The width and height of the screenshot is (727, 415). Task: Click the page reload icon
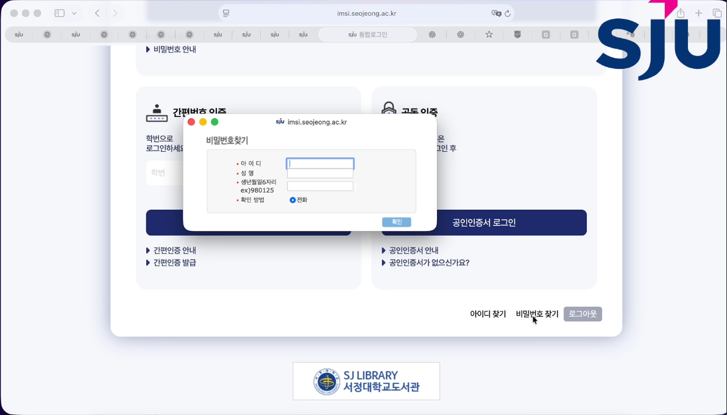[508, 13]
